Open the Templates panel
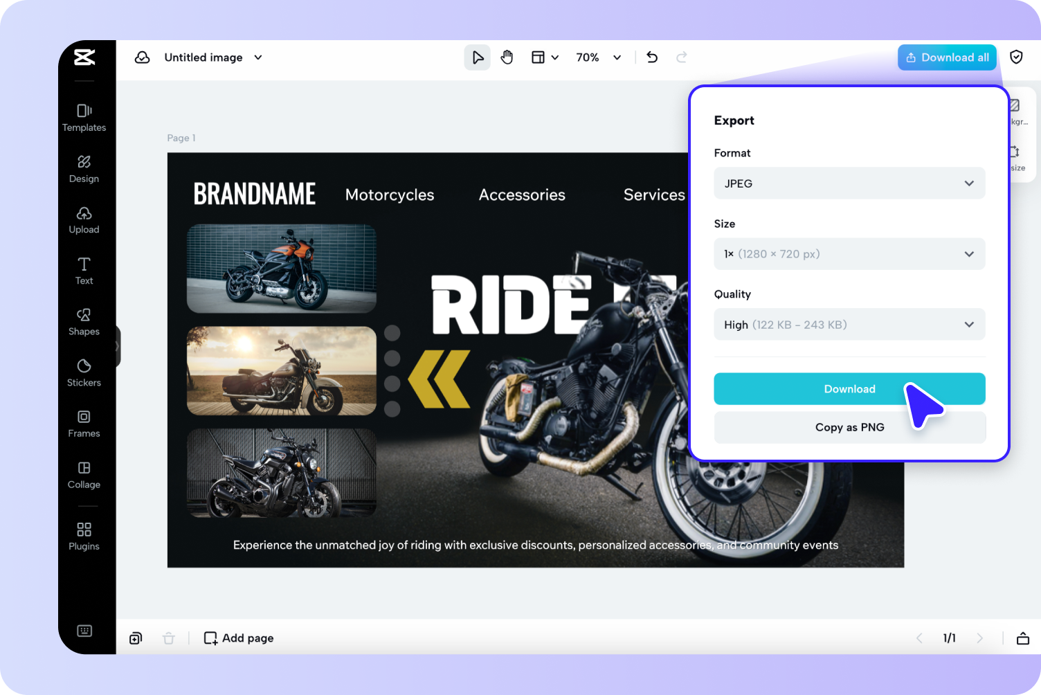 point(84,117)
